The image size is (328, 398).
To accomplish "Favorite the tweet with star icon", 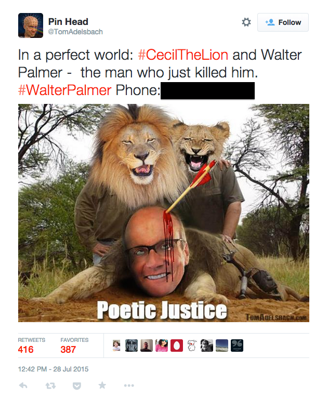I will [102, 386].
